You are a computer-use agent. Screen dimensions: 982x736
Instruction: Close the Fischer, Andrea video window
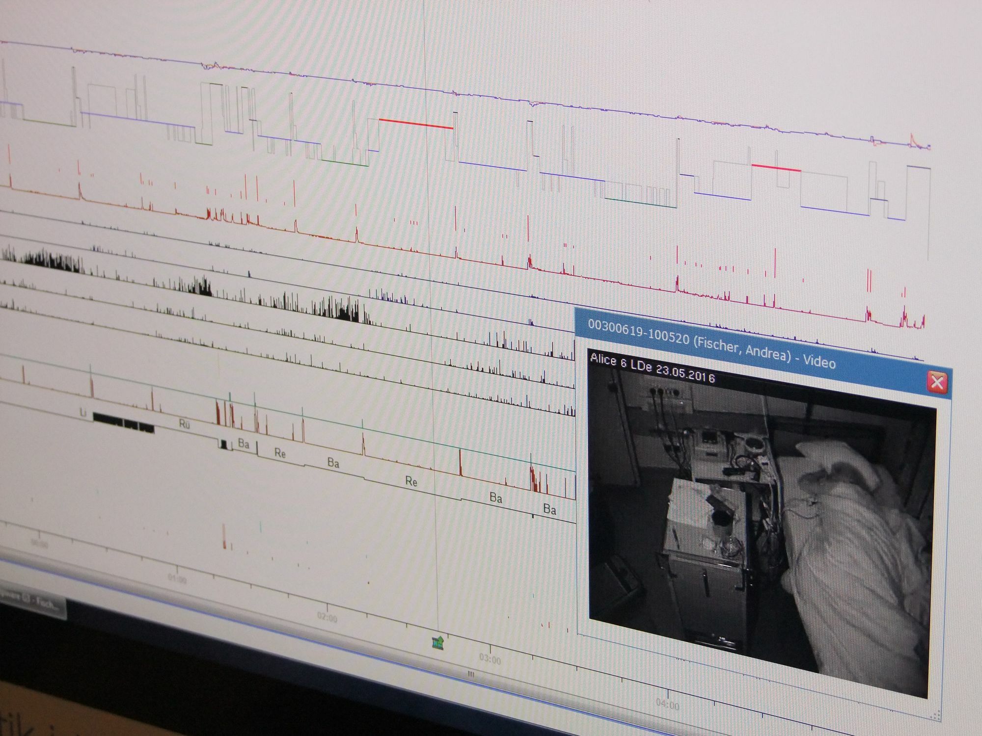937,382
